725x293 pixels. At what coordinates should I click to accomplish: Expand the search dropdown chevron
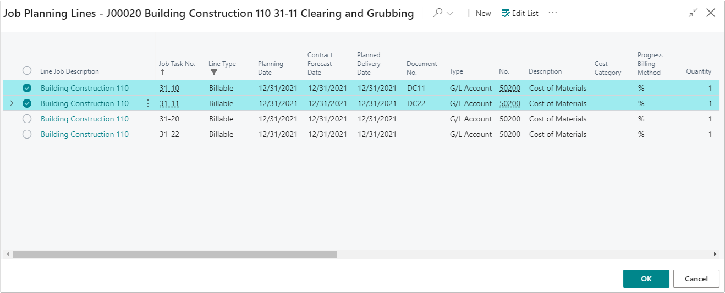pos(450,14)
